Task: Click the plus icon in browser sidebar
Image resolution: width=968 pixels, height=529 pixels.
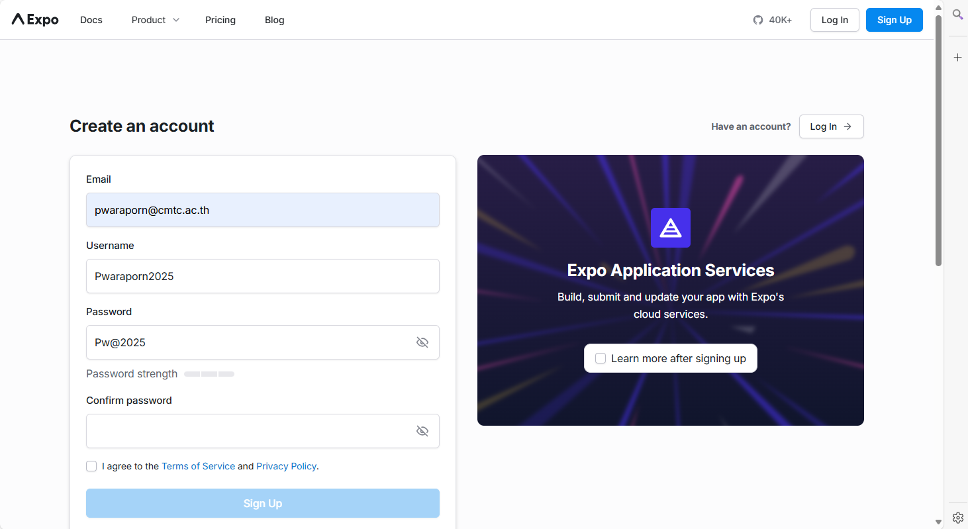Action: 957,58
